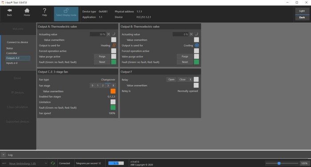311x167 pixels.
Task: Click the 3-stage fan green fault indicator
Action: click(x=113, y=108)
